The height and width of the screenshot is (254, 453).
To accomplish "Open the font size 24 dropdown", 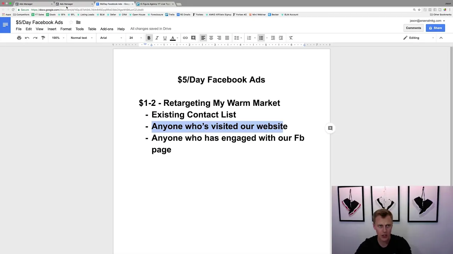I will click(x=135, y=38).
